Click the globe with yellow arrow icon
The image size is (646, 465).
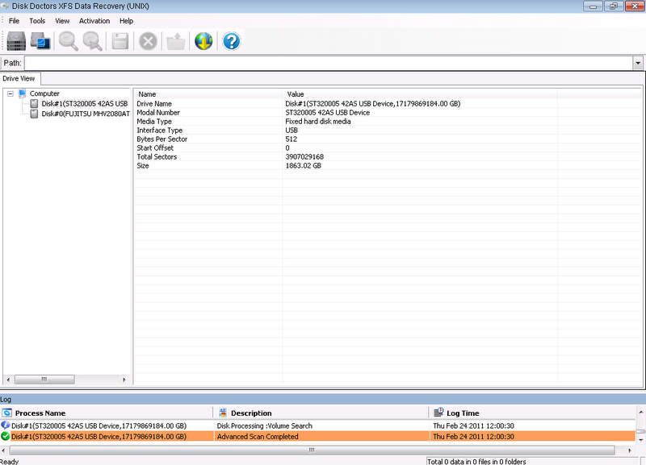[x=203, y=41]
